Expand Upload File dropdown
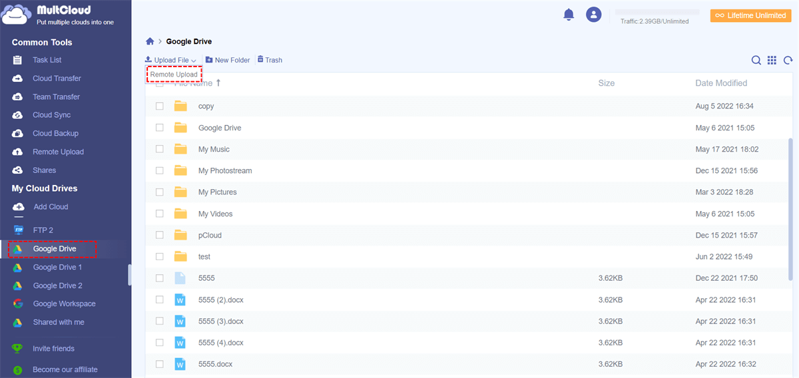Image resolution: width=799 pixels, height=378 pixels. pyautogui.click(x=170, y=60)
